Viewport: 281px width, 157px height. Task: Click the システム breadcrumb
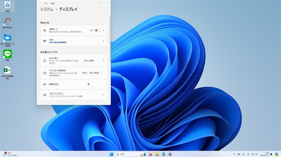[x=46, y=9]
